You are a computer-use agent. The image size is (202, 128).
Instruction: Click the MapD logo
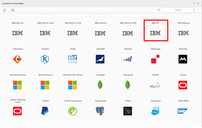73,59
